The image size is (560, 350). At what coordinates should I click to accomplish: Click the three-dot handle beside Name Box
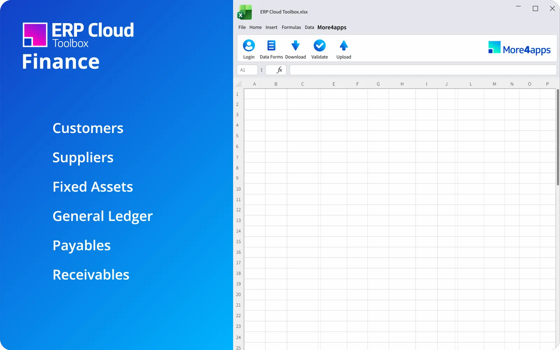(x=261, y=70)
